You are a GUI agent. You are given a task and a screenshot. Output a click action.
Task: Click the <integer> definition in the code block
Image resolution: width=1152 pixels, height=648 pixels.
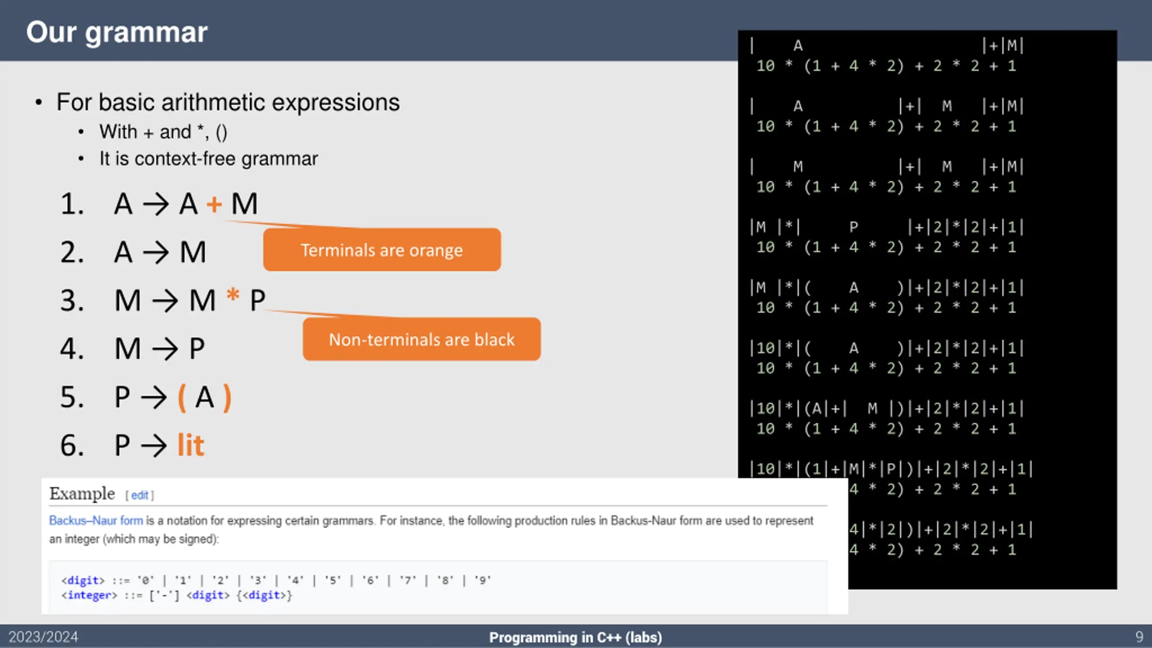[x=176, y=595]
